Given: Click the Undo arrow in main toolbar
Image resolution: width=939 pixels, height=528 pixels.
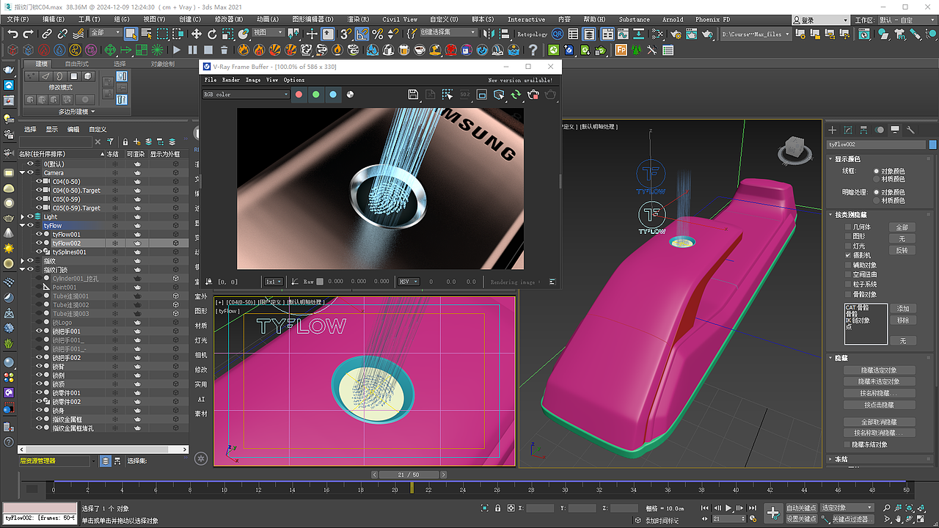Looking at the screenshot, I should point(12,34).
